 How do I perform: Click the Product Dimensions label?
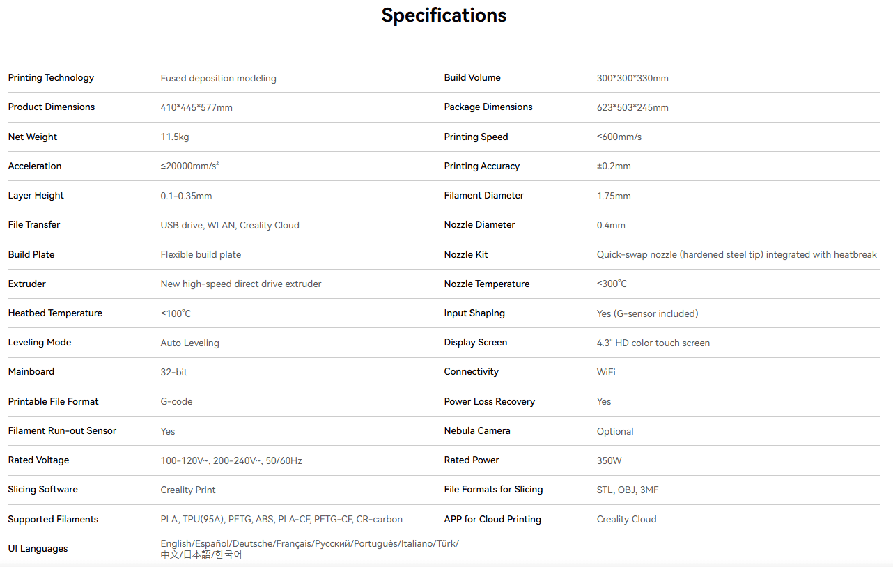click(52, 107)
